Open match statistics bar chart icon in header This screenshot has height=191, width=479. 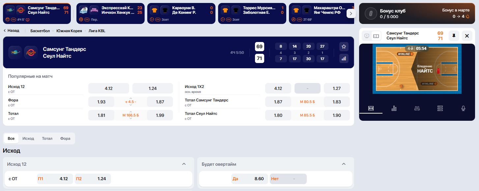(x=344, y=58)
